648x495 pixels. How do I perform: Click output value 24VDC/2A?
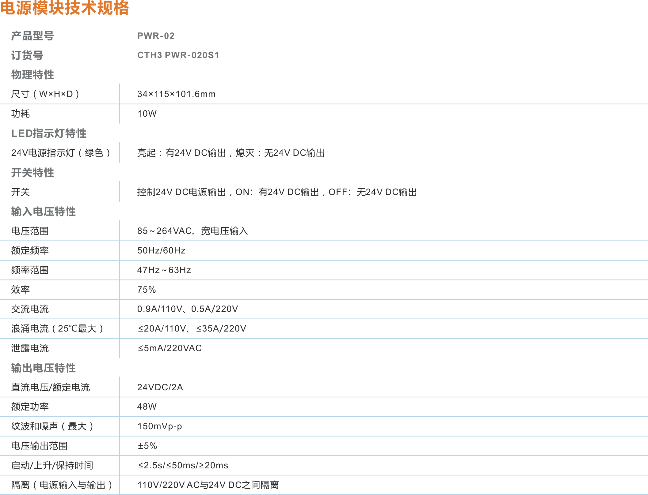pyautogui.click(x=160, y=387)
